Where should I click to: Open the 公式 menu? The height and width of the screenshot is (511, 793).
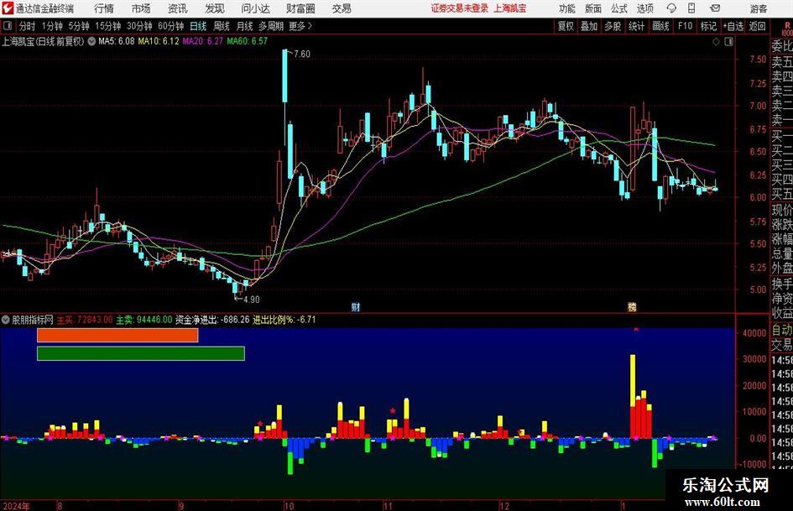(619, 8)
